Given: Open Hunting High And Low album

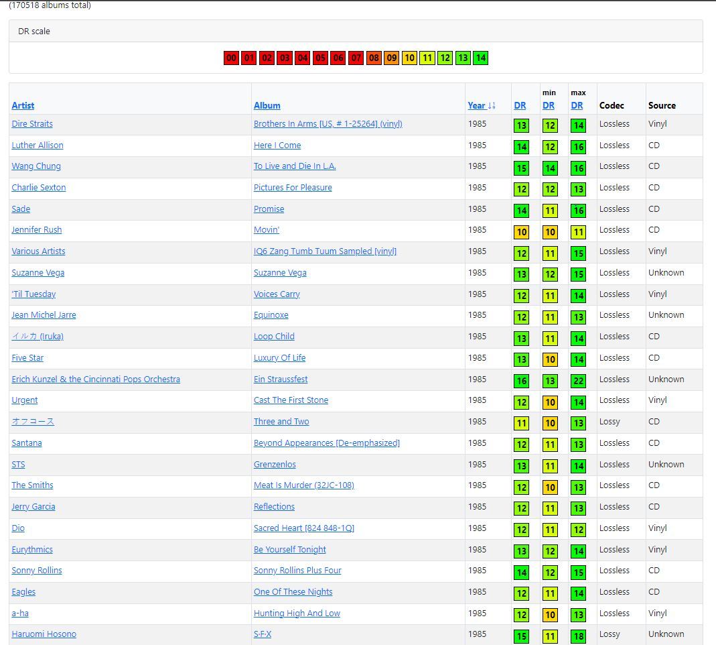Looking at the screenshot, I should coord(297,613).
